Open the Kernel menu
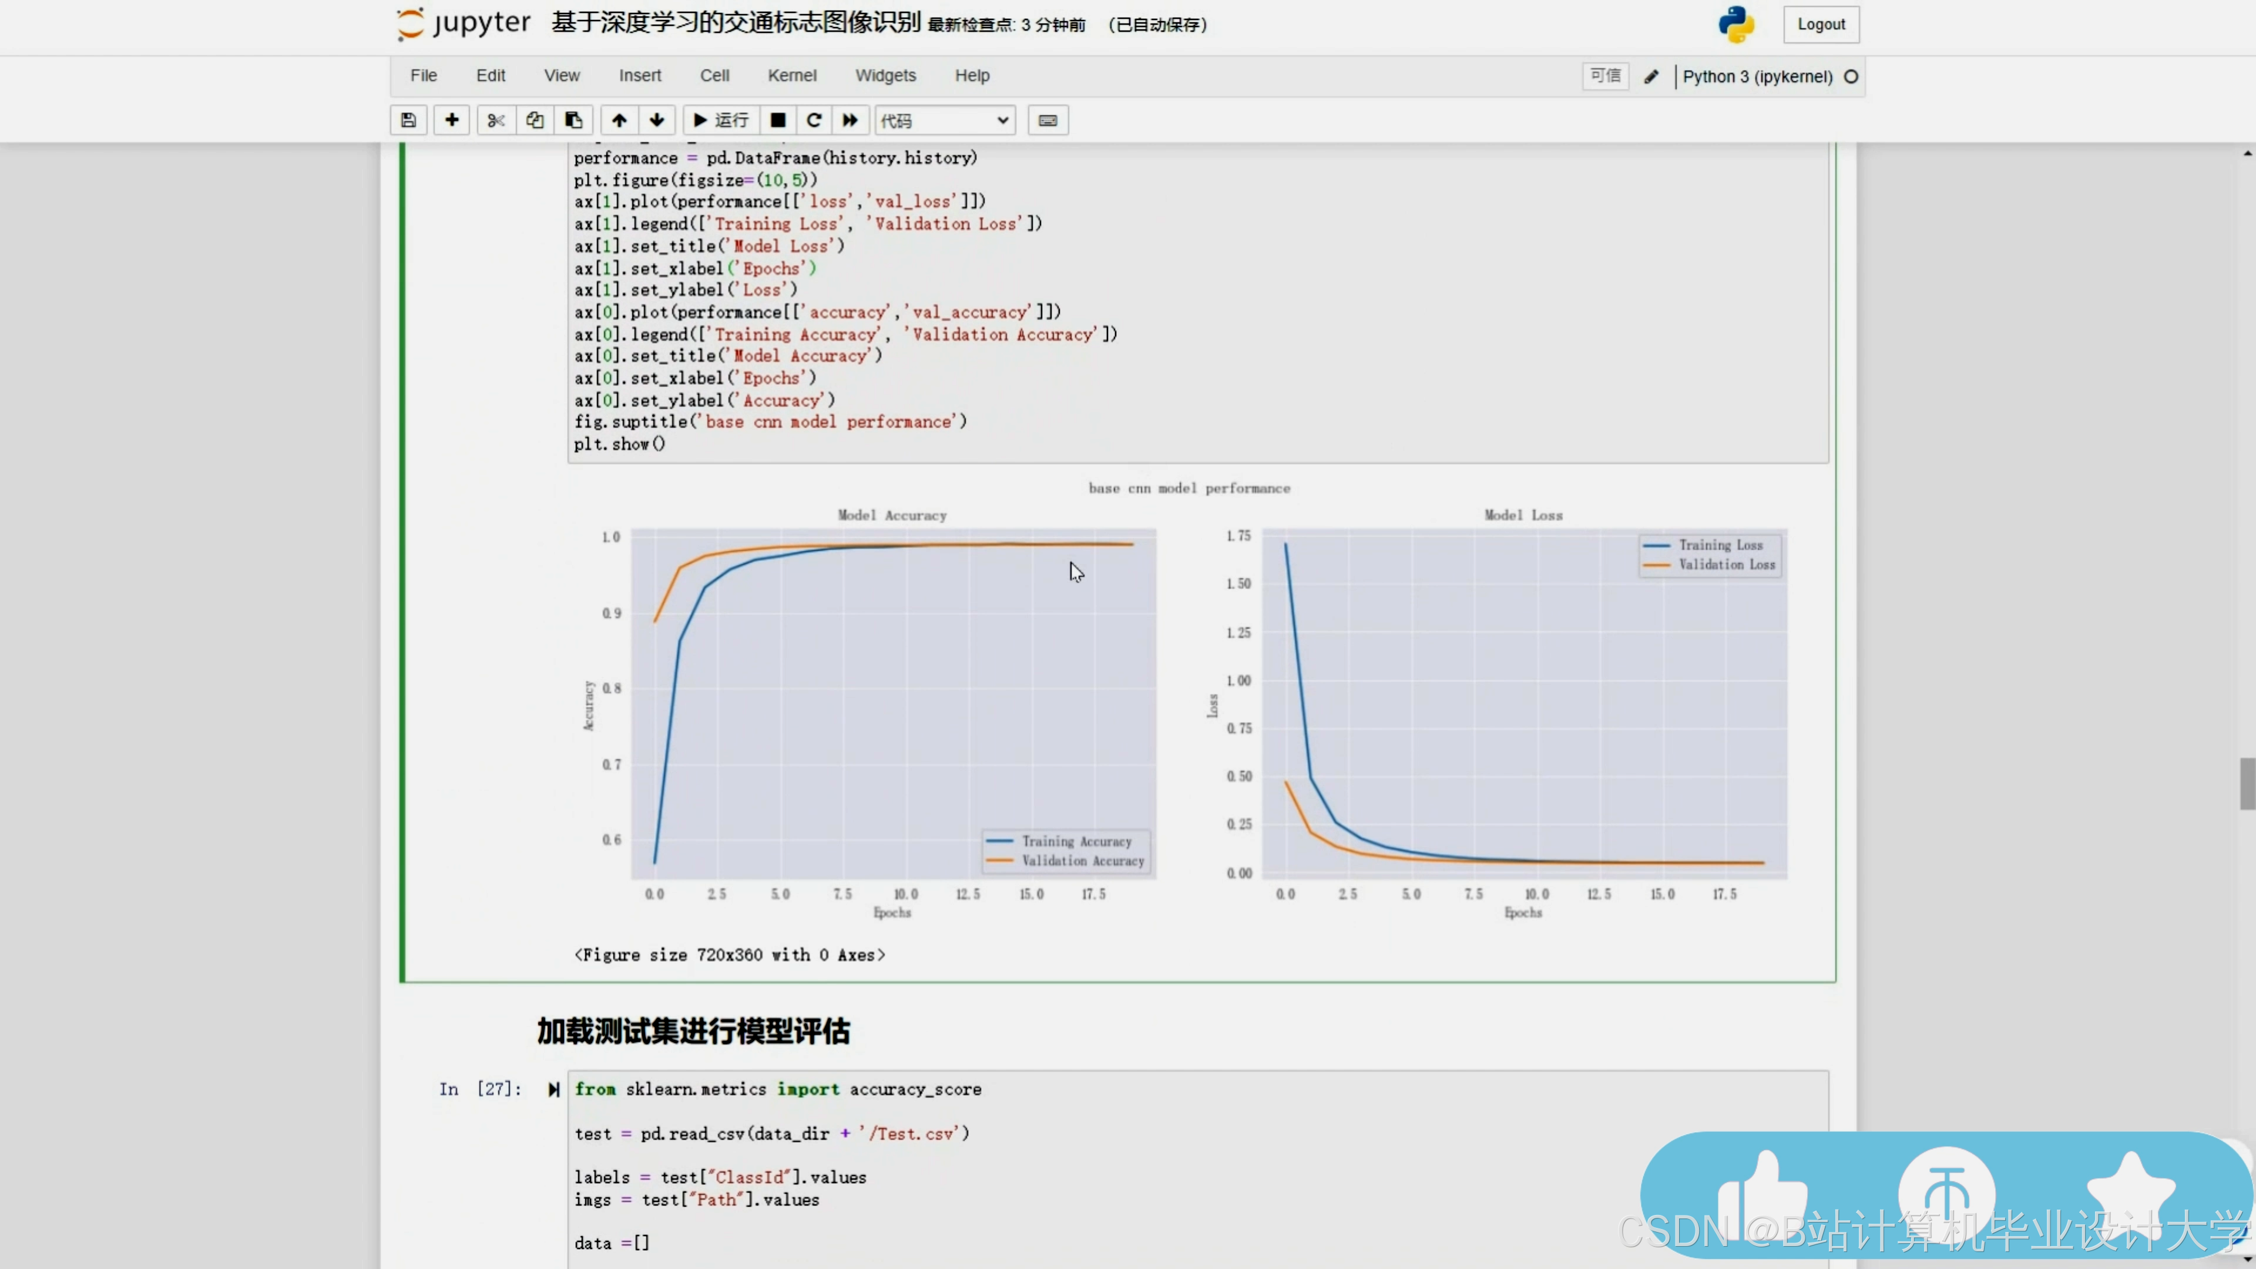 [x=792, y=75]
